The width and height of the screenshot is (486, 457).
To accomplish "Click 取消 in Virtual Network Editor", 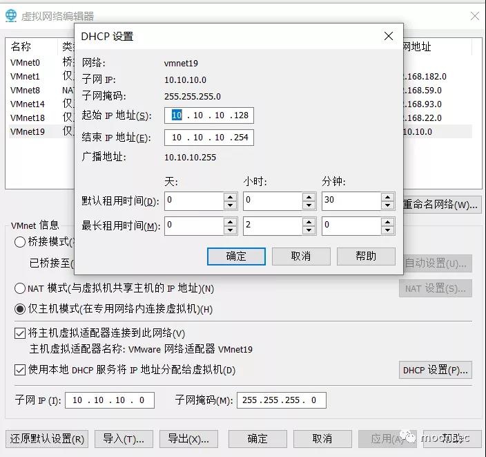I will tap(322, 439).
